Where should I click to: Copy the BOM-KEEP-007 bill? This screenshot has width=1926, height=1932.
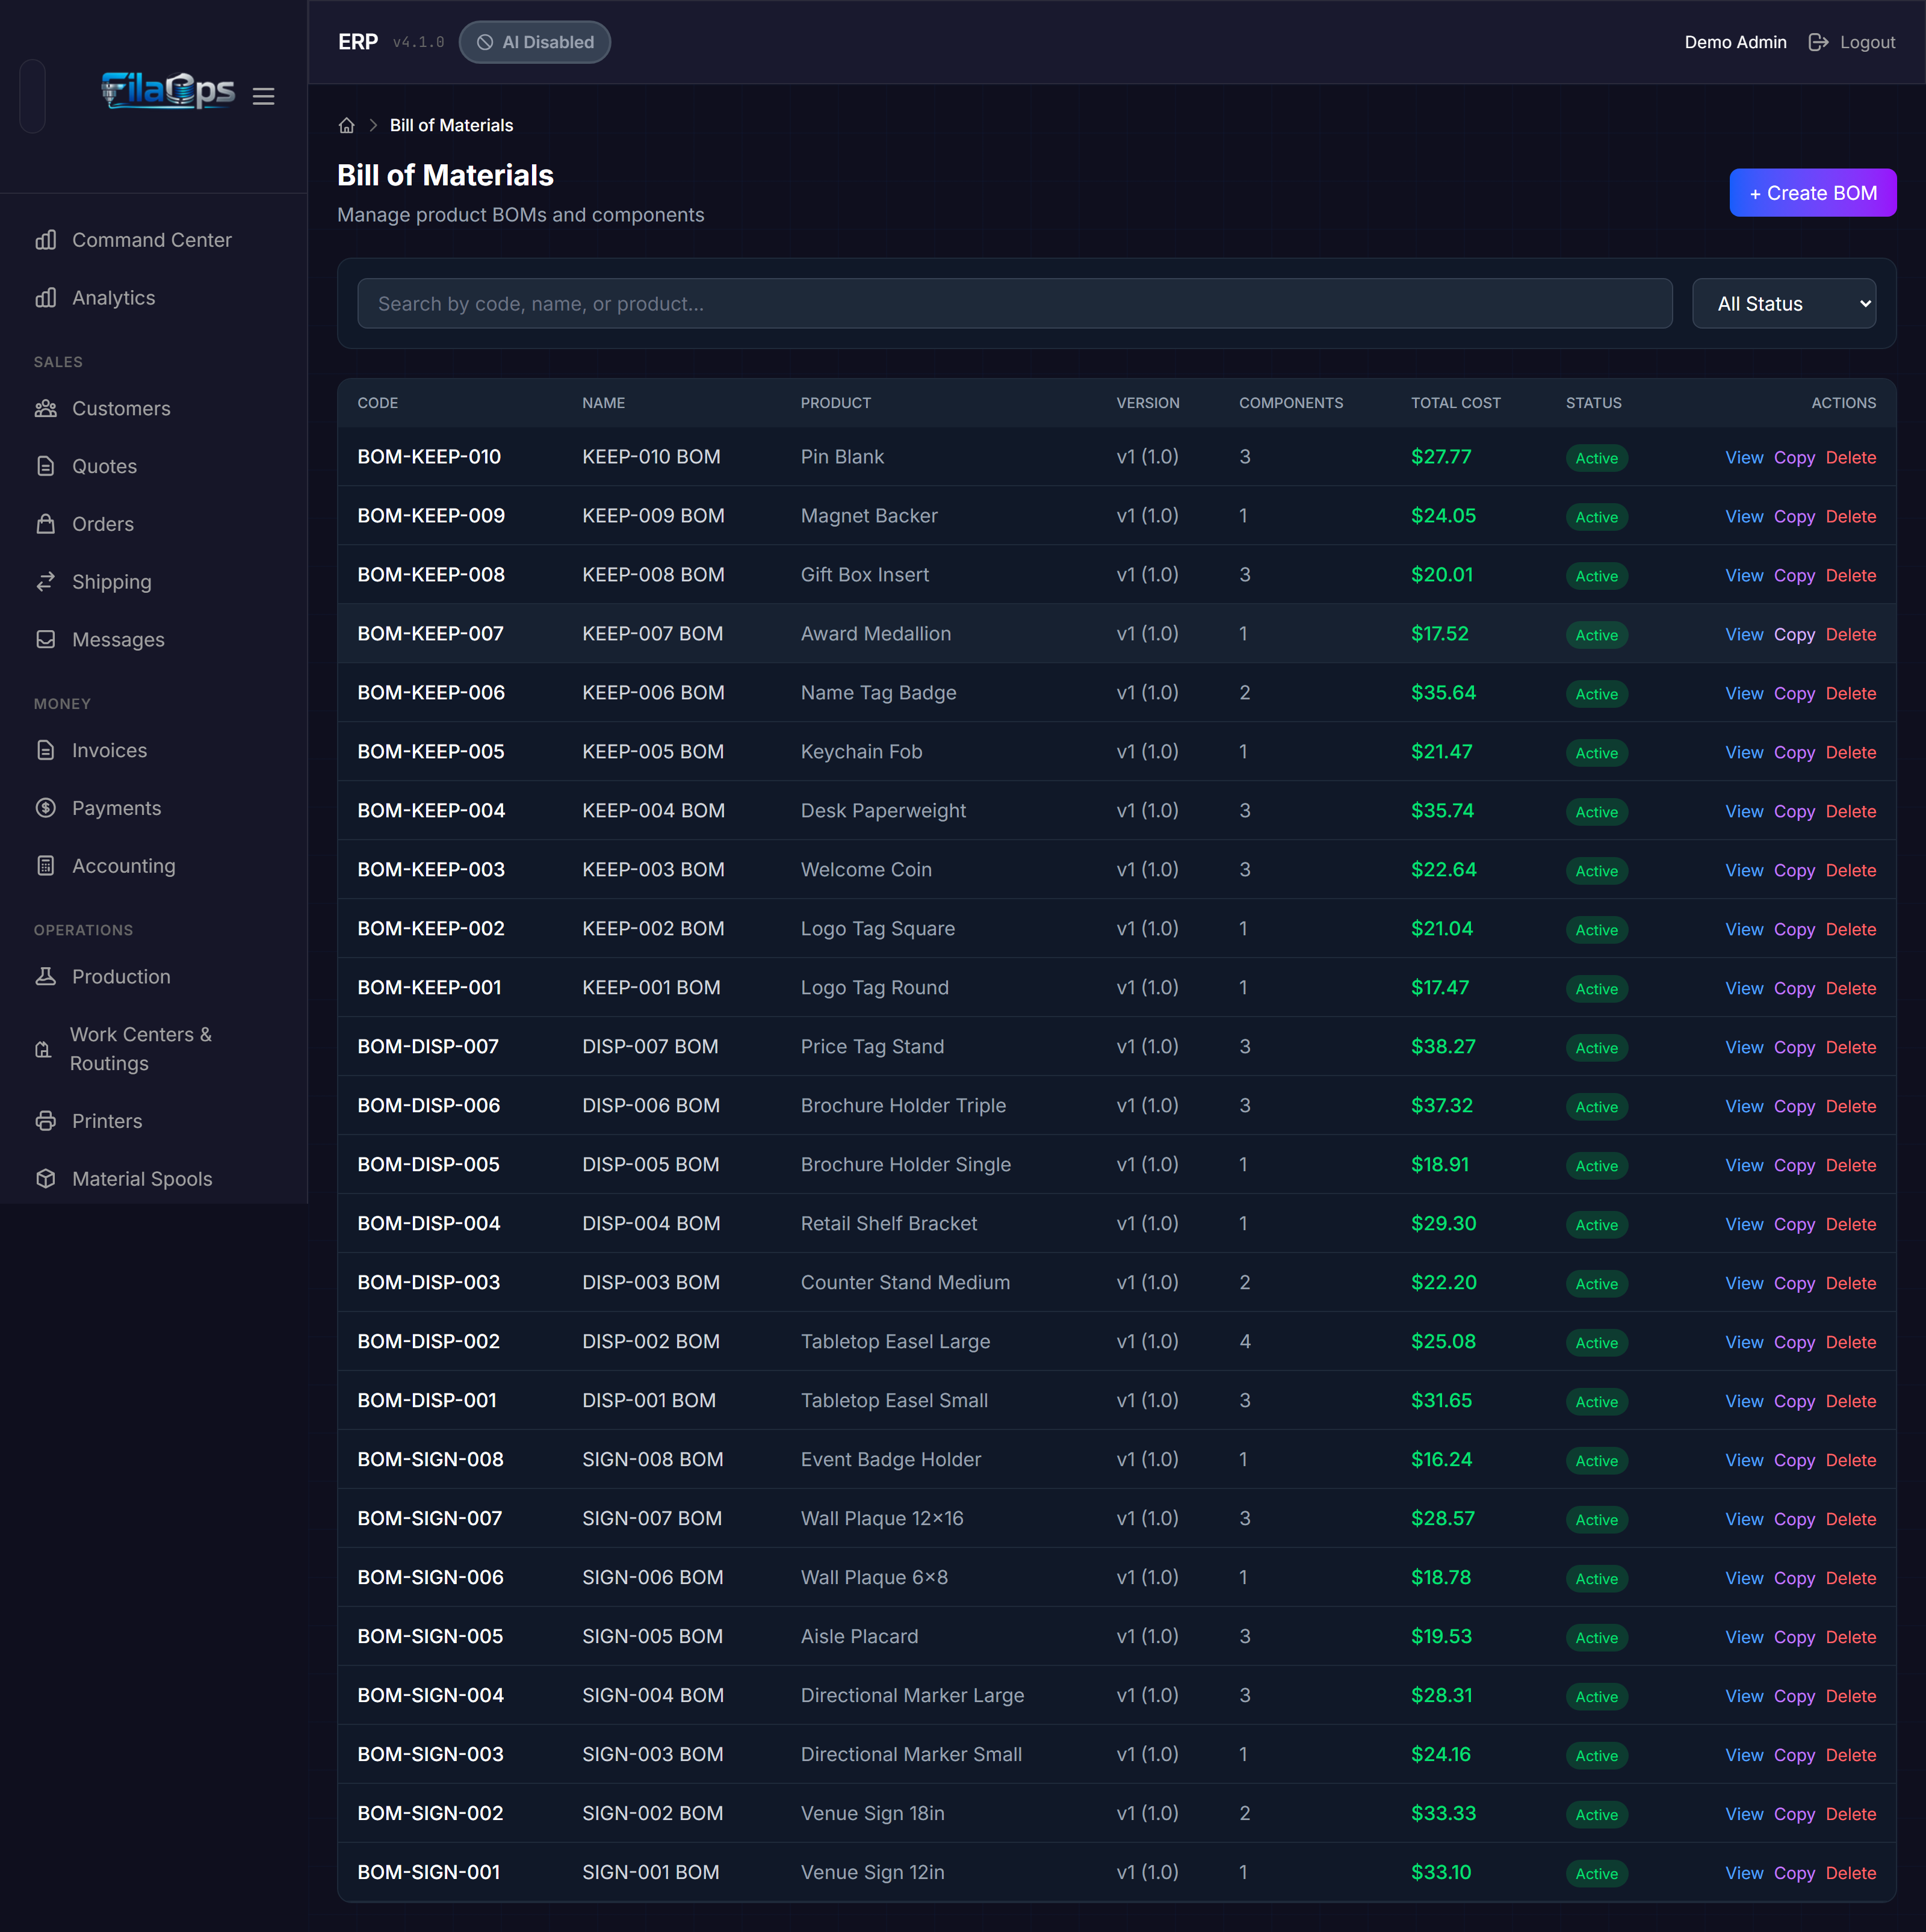[x=1793, y=634]
